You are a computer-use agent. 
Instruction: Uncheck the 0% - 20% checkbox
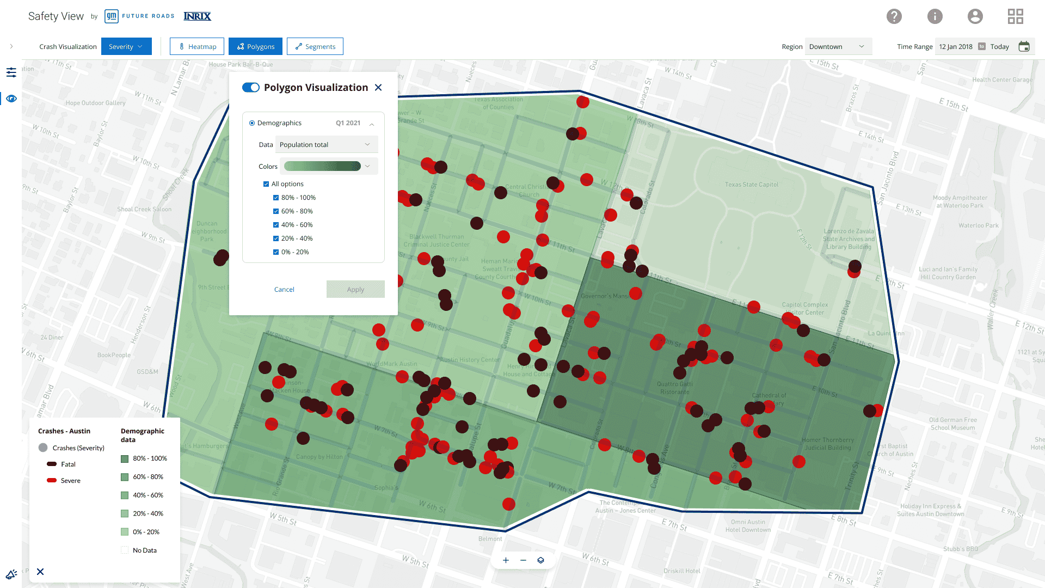pyautogui.click(x=276, y=252)
